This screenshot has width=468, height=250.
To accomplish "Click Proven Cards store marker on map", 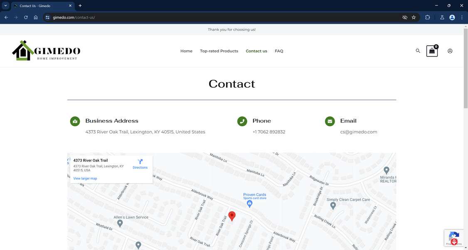I will [250, 204].
